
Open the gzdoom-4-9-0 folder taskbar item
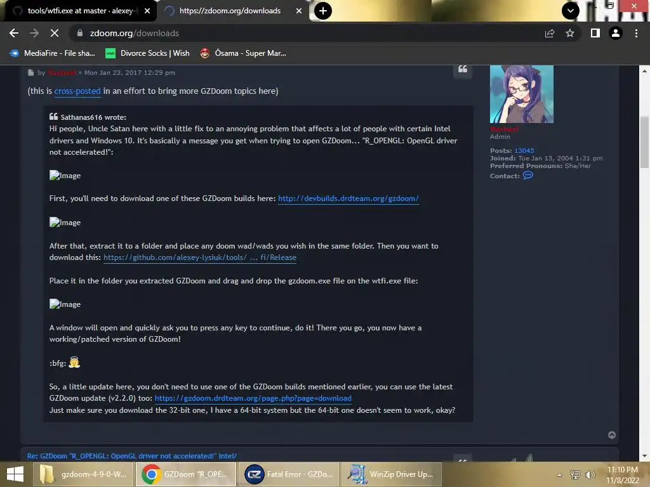point(83,474)
